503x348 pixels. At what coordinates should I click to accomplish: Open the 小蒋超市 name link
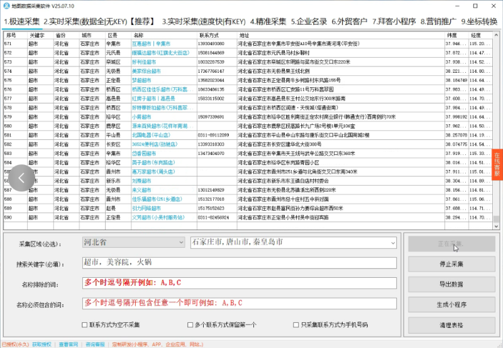point(141,117)
